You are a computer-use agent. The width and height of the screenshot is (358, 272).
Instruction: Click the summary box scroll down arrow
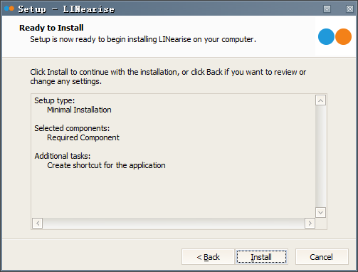coord(320,212)
